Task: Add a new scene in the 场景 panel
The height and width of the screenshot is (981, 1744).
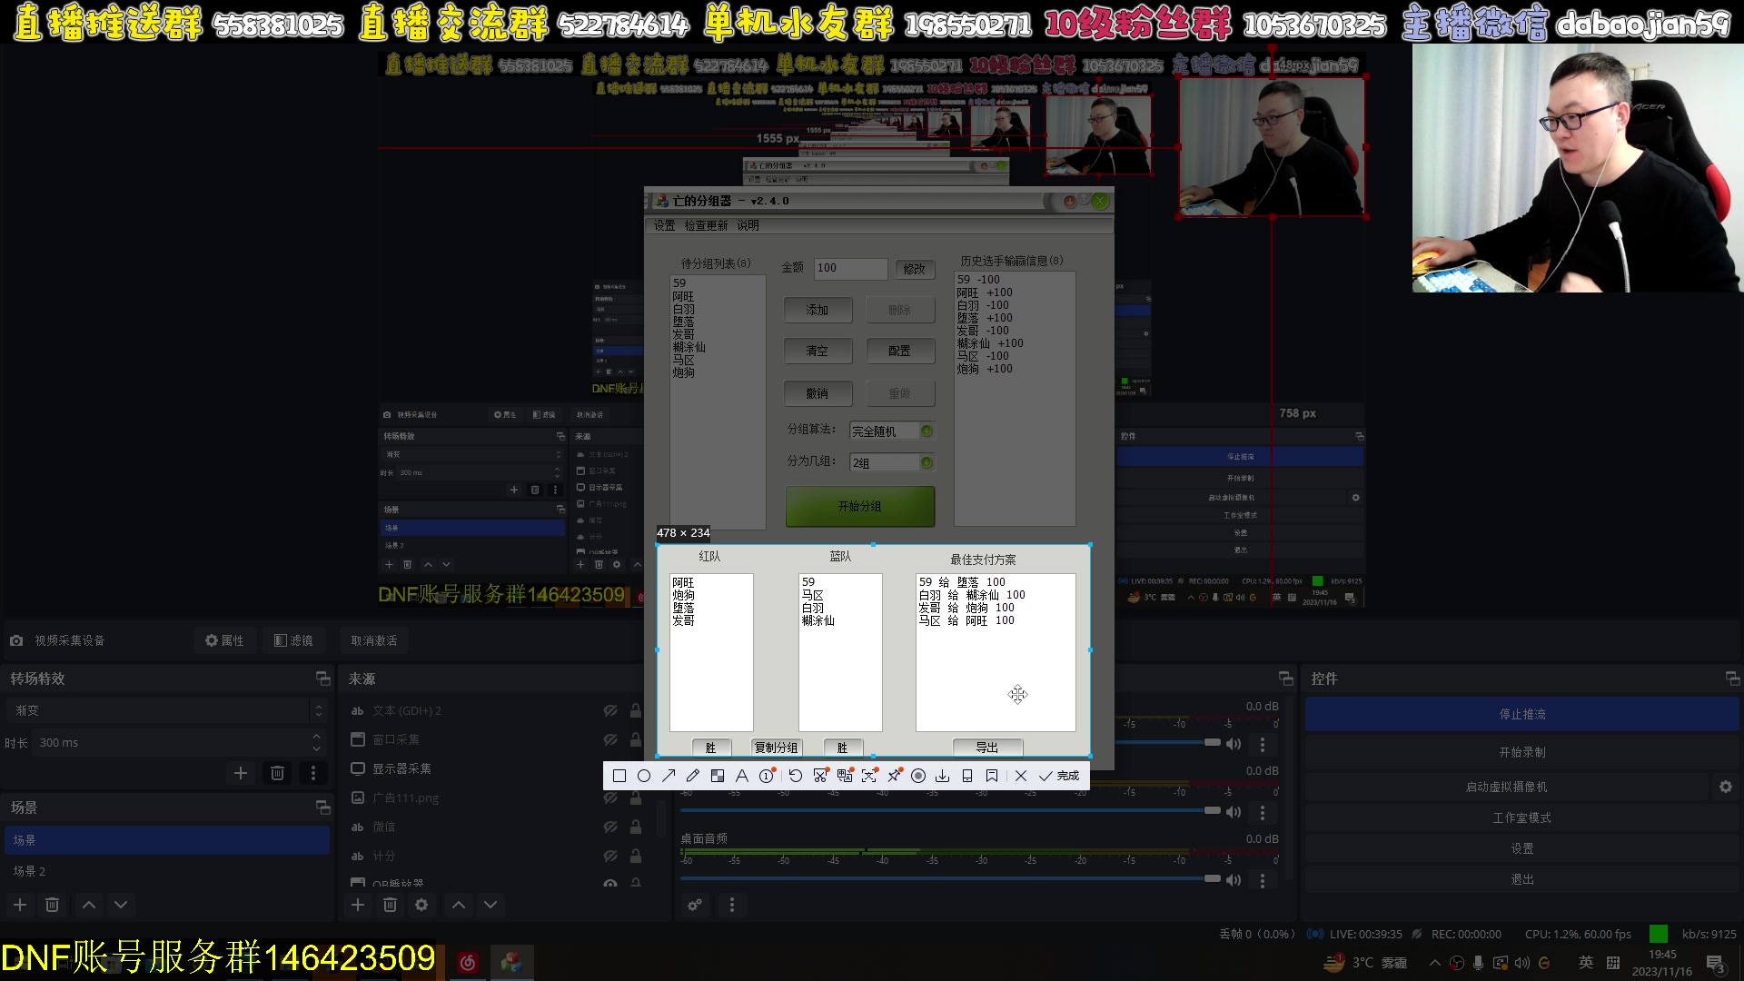Action: point(20,905)
